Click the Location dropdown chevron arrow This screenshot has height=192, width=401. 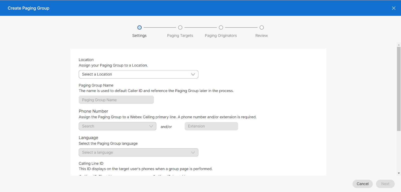[x=193, y=74]
